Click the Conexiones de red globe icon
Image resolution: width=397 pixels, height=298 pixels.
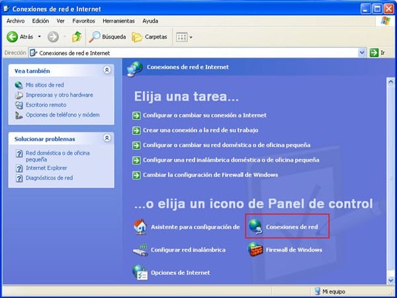point(255,226)
